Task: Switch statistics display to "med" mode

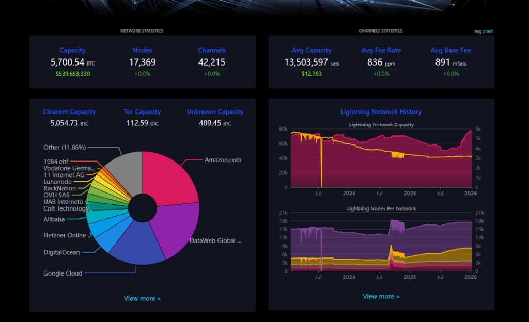Action: coord(488,31)
